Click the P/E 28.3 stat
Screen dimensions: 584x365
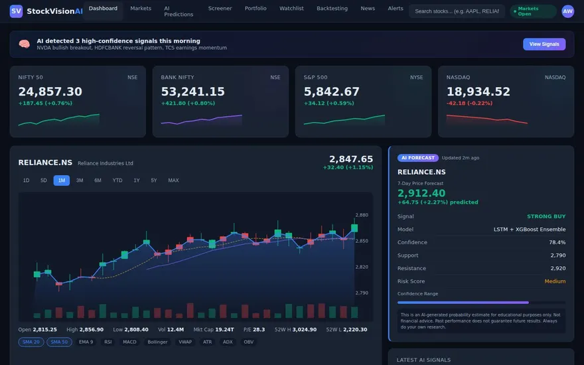[x=254, y=330]
